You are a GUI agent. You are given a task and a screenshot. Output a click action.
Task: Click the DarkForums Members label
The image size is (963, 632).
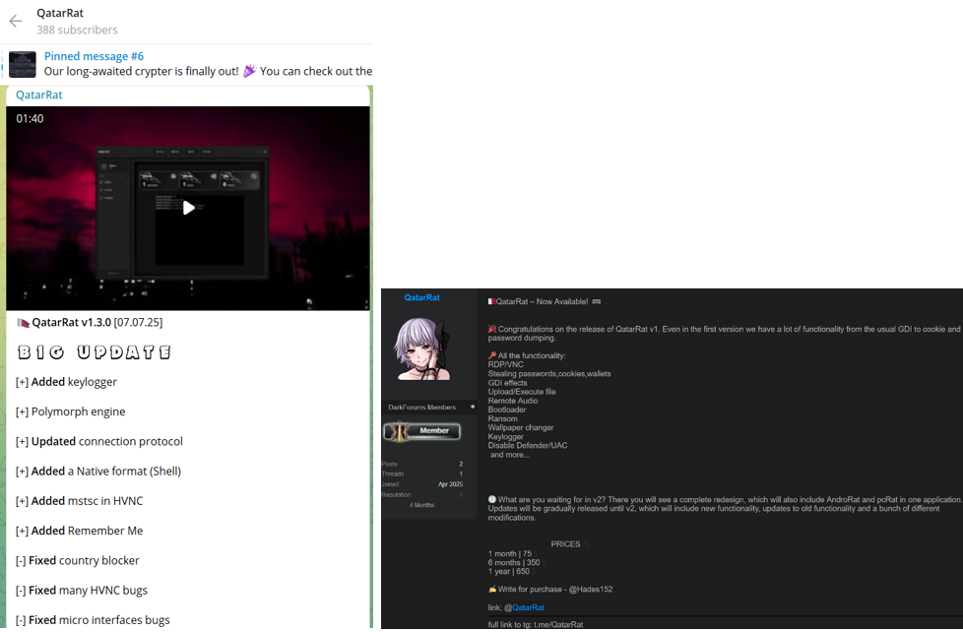click(421, 408)
